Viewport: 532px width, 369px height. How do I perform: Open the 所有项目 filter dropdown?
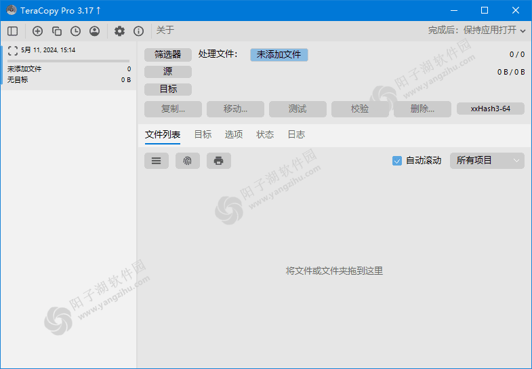point(487,161)
